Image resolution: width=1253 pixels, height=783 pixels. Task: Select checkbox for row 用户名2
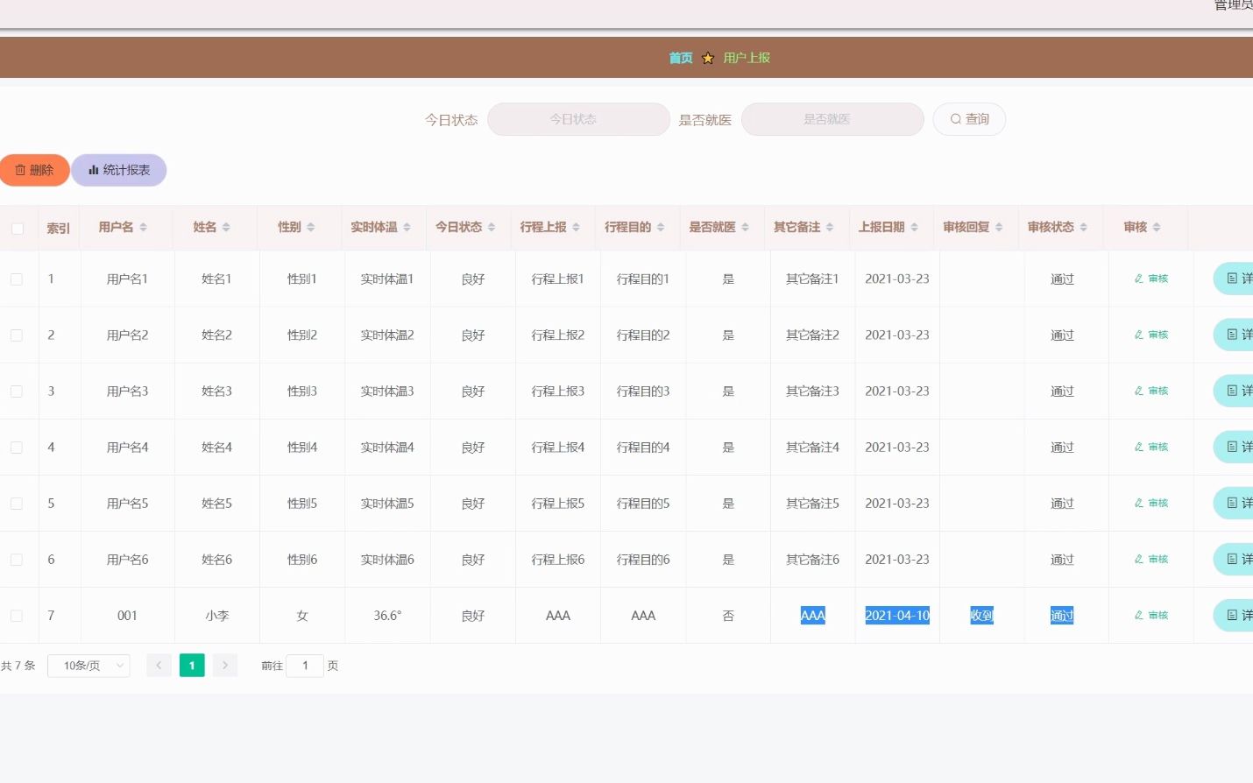(17, 335)
